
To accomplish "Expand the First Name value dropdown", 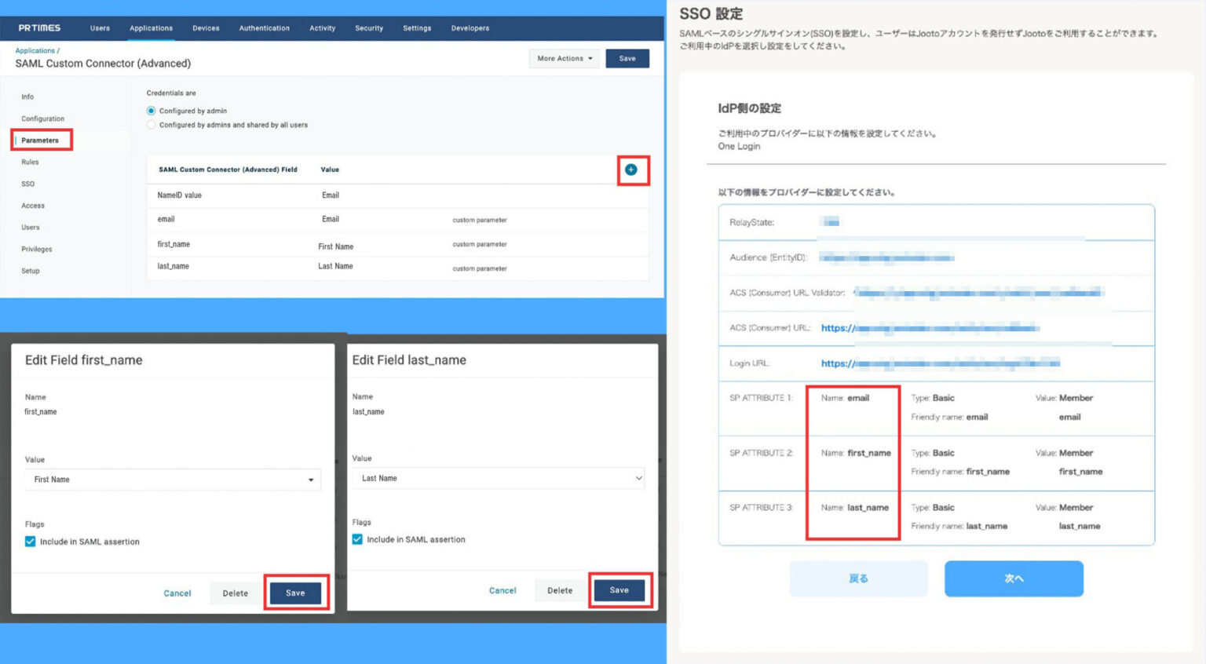I will 173,480.
